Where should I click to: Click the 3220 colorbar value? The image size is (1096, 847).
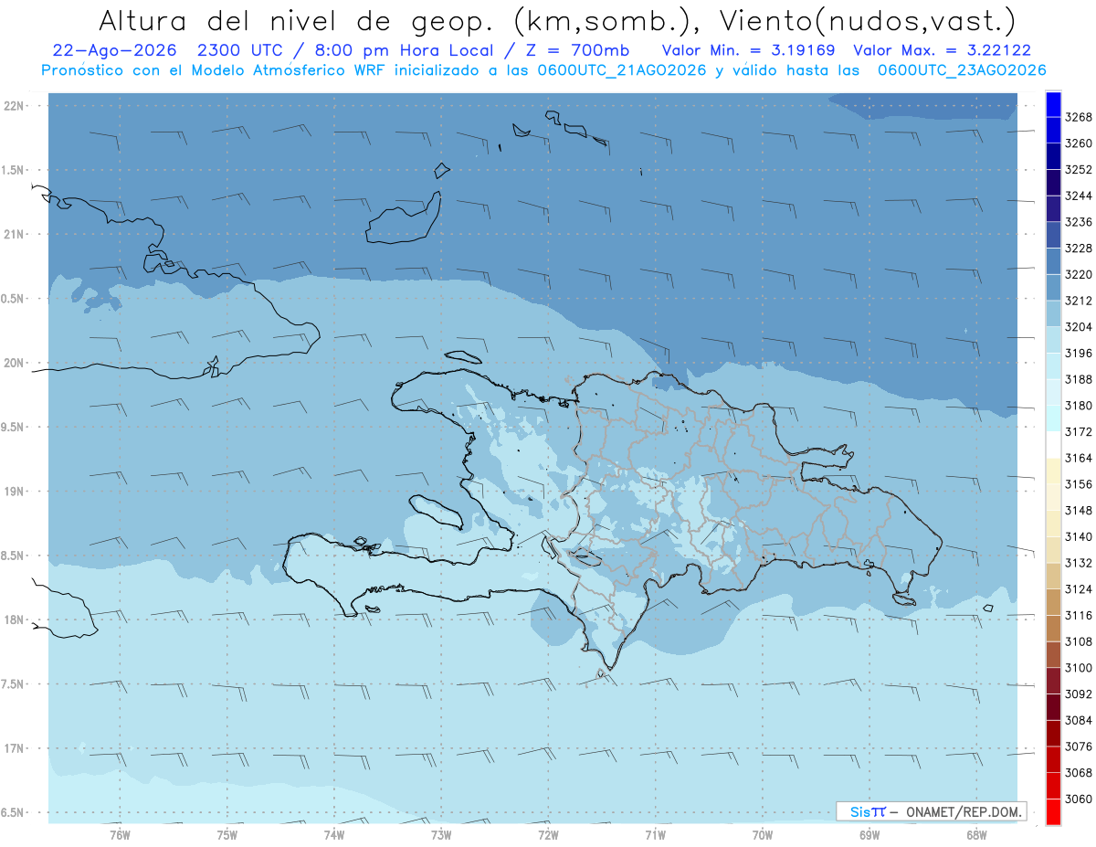[1079, 274]
